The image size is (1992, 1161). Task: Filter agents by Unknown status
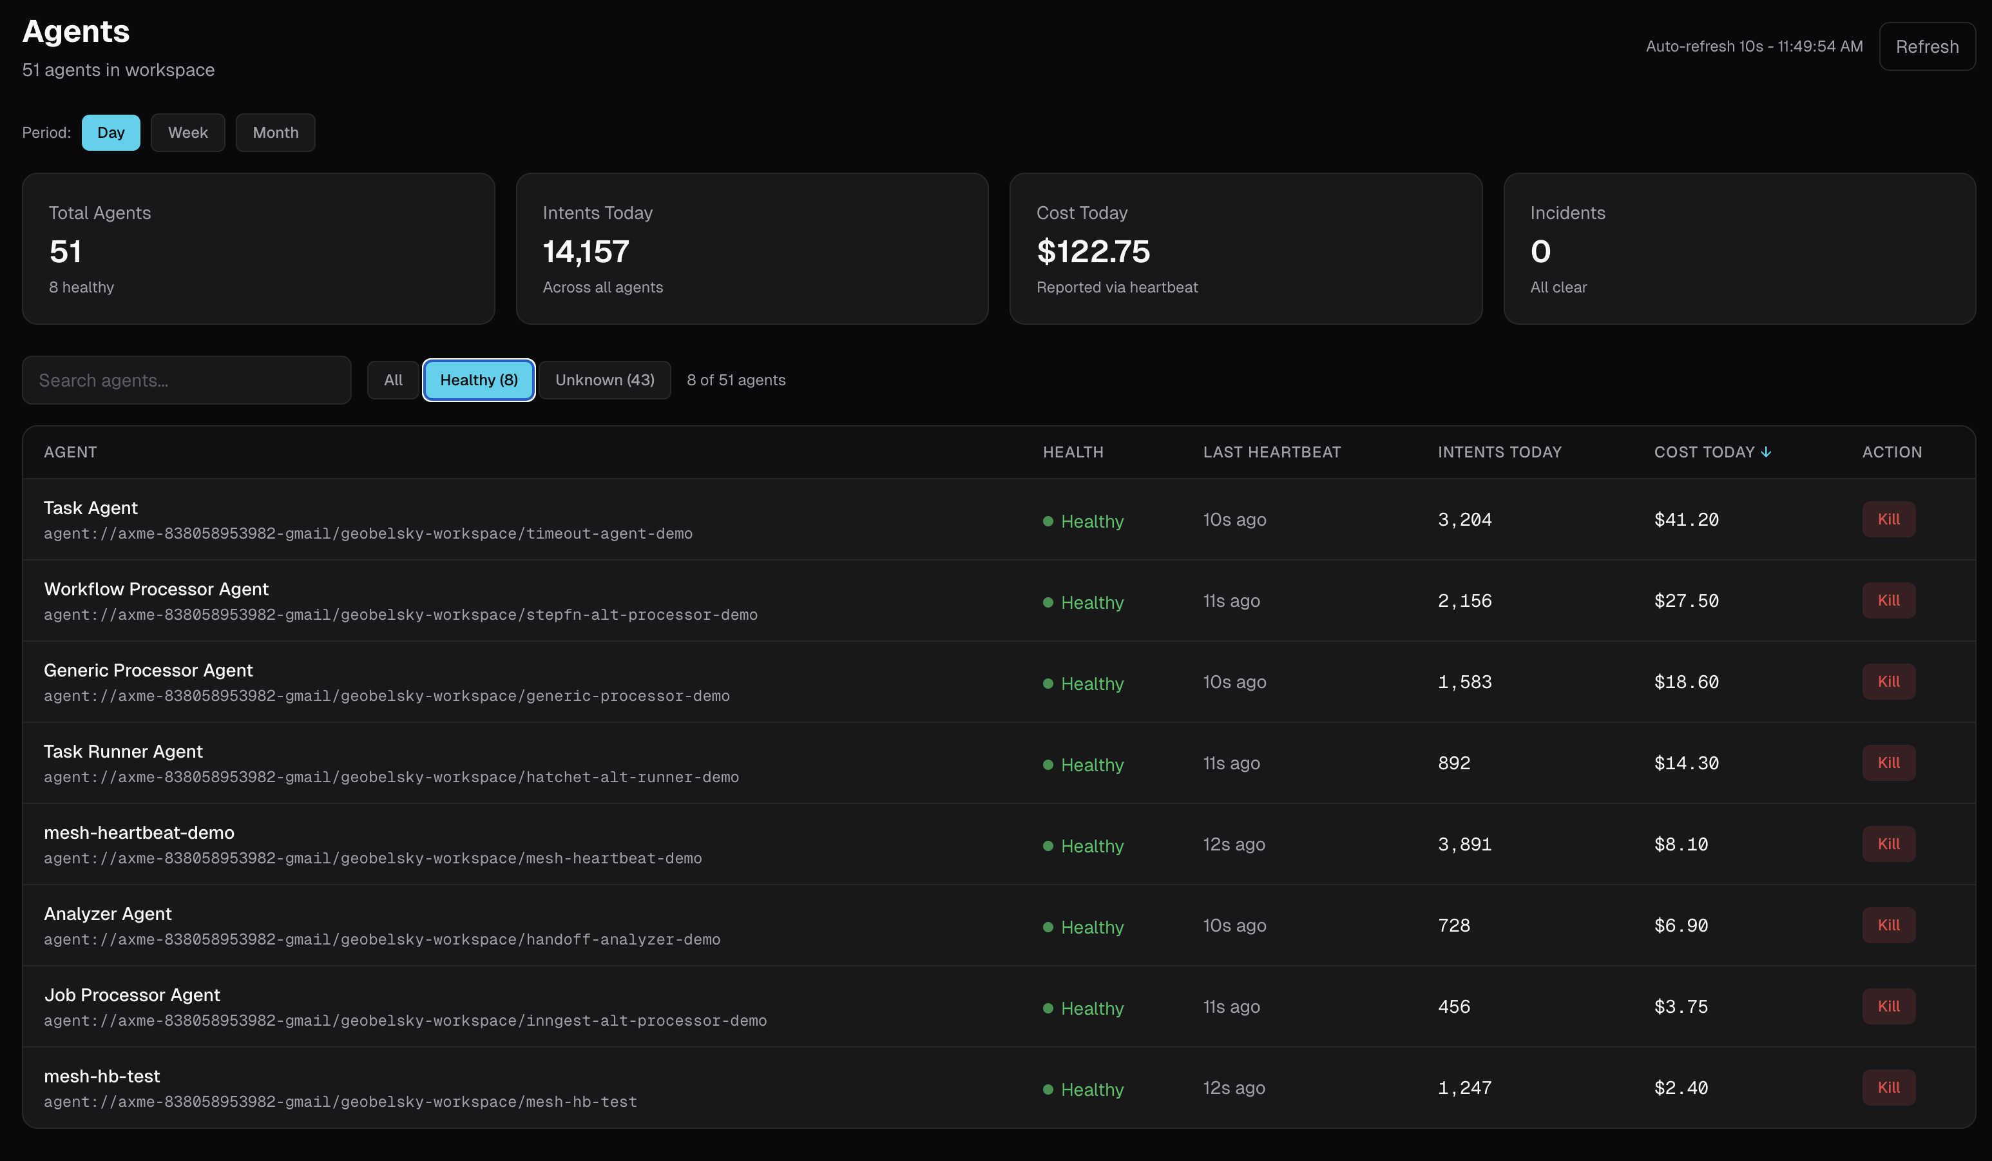[604, 379]
